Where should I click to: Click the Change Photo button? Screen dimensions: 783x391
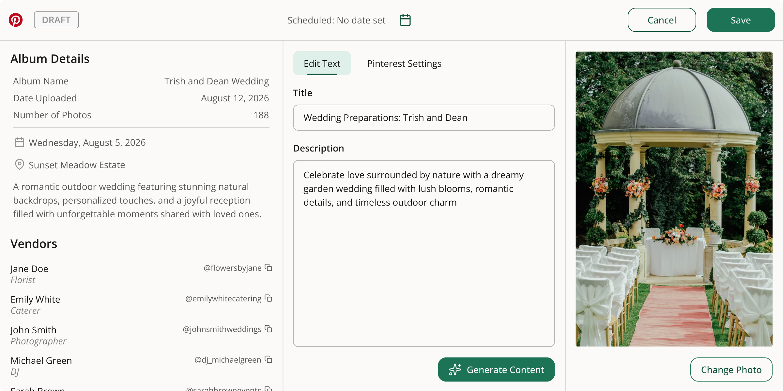[x=731, y=369]
